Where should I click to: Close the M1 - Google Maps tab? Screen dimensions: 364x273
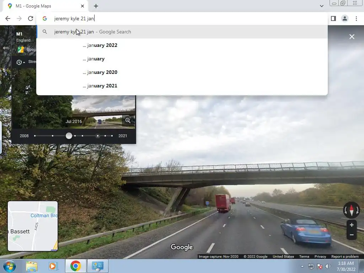pyautogui.click(x=82, y=6)
